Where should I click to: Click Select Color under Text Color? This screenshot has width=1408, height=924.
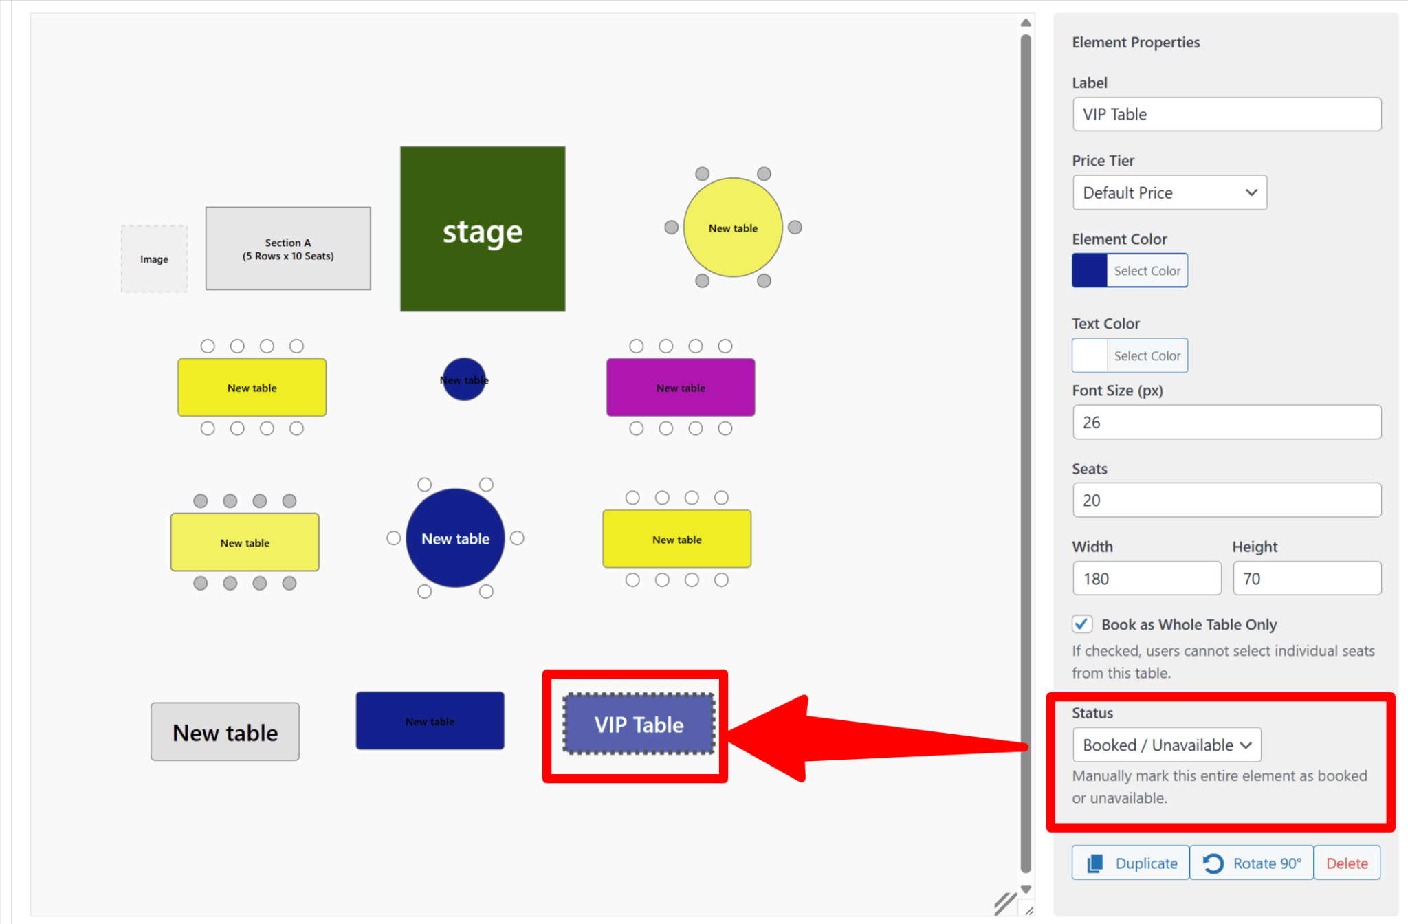pyautogui.click(x=1147, y=355)
